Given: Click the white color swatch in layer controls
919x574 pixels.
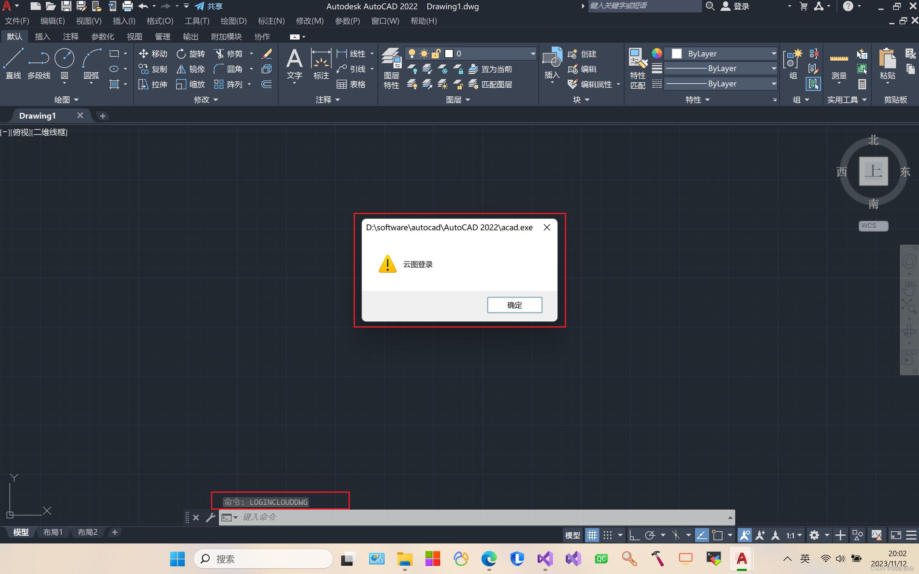Looking at the screenshot, I should (x=448, y=54).
